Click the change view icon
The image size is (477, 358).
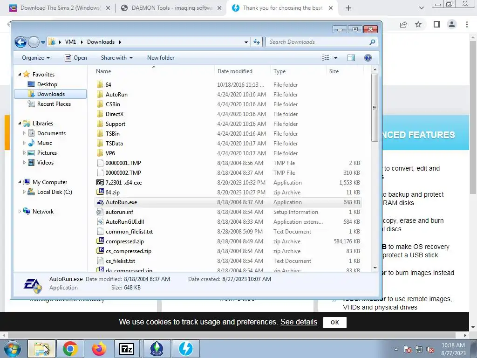click(325, 57)
